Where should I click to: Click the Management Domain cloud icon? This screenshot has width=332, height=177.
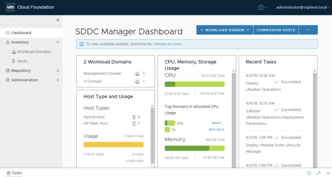(x=137, y=74)
